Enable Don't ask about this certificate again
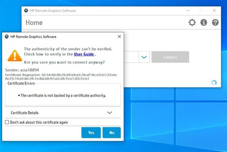This screenshot has height=152, width=227. (x=7, y=122)
